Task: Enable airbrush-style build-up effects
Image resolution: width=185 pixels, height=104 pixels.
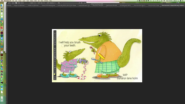Action: (48, 3)
